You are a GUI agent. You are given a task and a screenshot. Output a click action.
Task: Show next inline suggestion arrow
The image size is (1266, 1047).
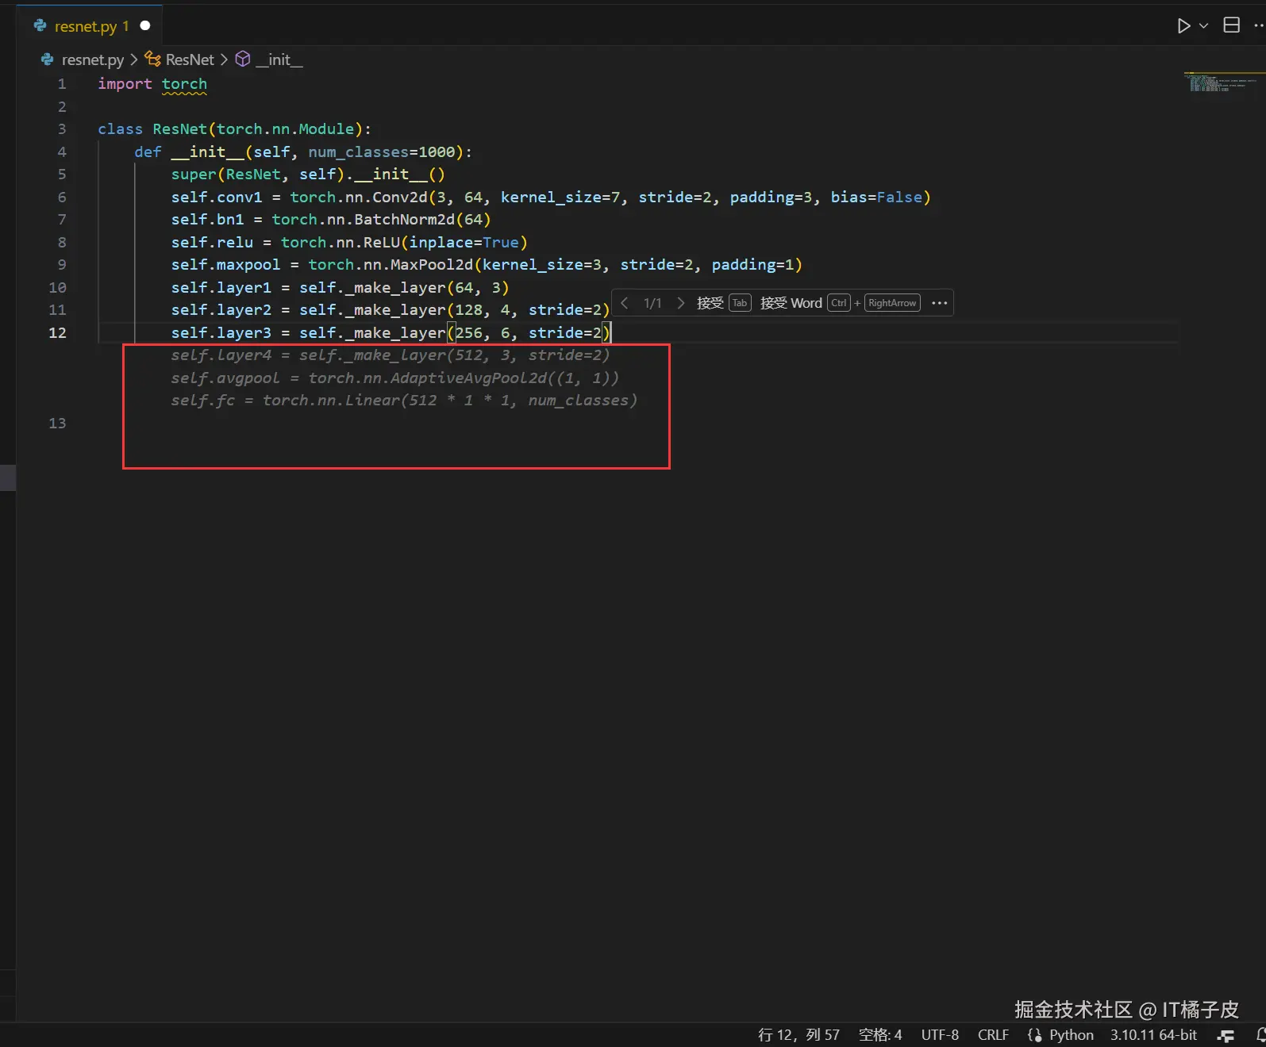click(680, 303)
